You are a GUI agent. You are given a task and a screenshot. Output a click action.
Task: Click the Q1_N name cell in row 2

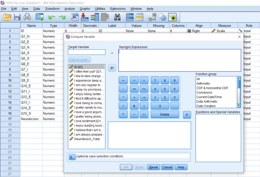[x=31, y=36]
